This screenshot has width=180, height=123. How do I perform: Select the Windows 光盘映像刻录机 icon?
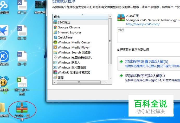(x=55, y=57)
